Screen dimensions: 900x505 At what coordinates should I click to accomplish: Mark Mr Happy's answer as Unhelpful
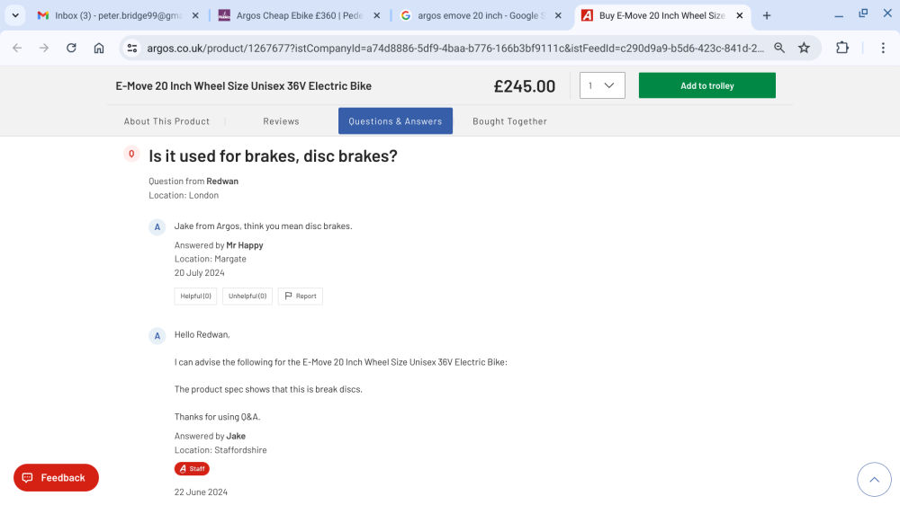click(247, 296)
